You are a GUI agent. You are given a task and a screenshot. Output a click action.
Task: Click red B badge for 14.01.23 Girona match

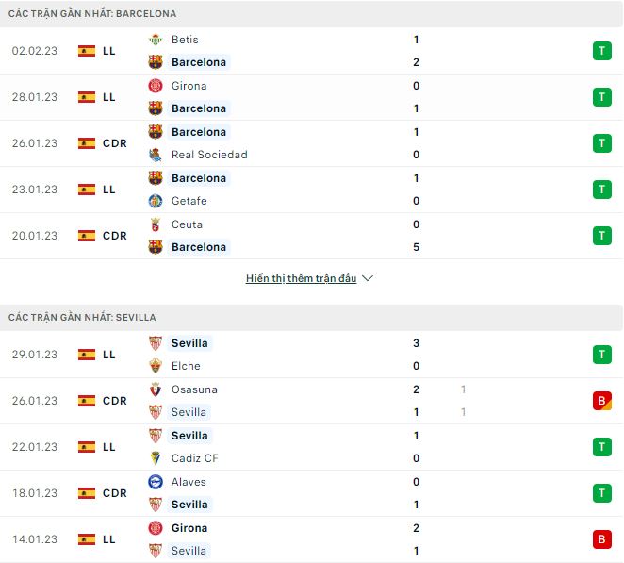[600, 539]
